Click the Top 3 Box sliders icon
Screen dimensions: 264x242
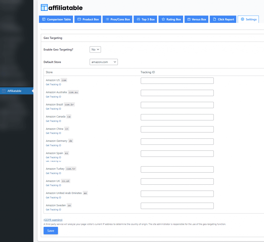click(x=138, y=19)
